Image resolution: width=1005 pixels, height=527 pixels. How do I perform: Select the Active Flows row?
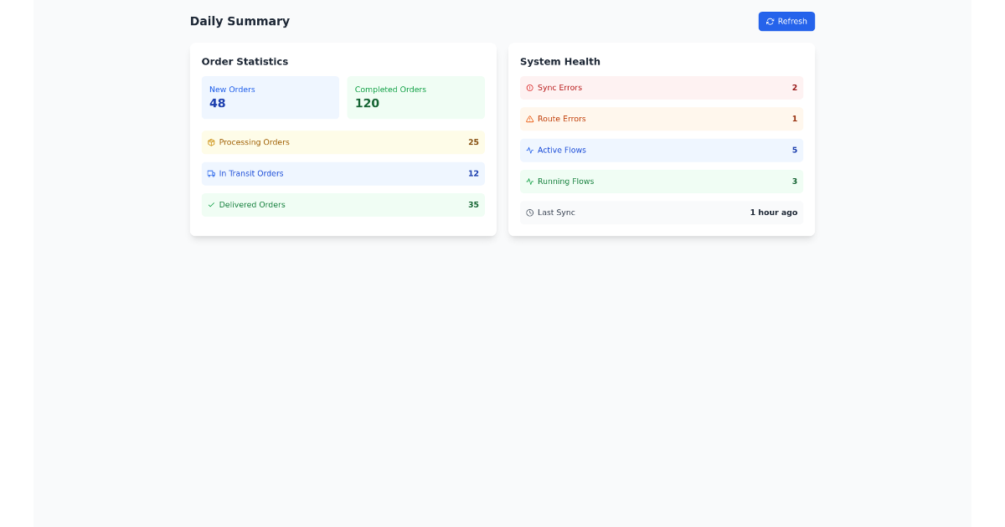tap(662, 150)
